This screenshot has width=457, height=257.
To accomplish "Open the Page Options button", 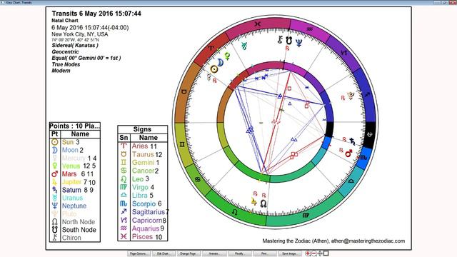I will tap(139, 254).
